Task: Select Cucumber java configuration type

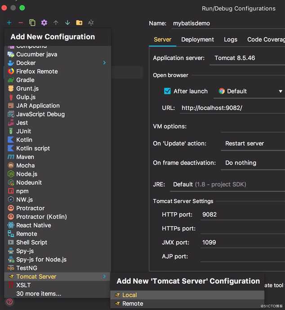Action: [57, 54]
